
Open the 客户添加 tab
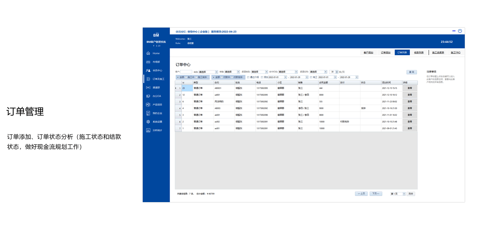tap(368, 53)
